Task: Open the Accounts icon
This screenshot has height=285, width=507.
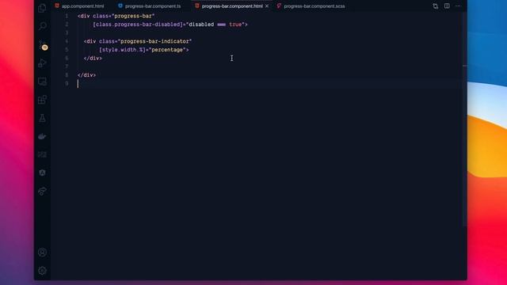Action: [x=42, y=253]
